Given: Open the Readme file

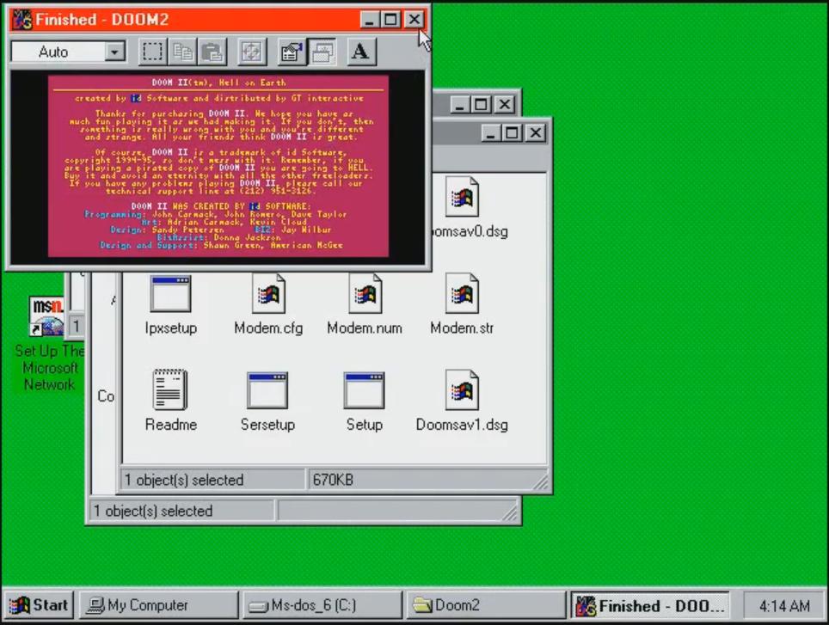Looking at the screenshot, I should point(170,391).
